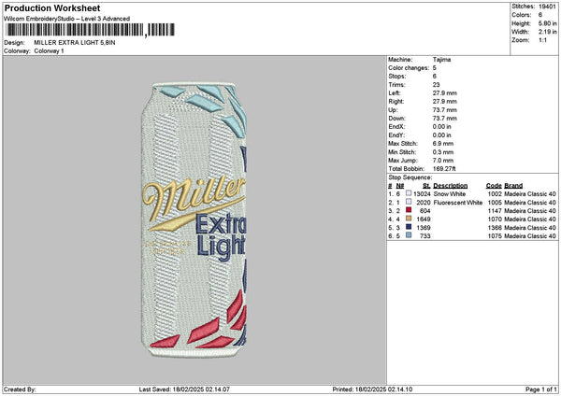Click the 'Brand' column header
The height and width of the screenshot is (396, 561).
(x=513, y=186)
